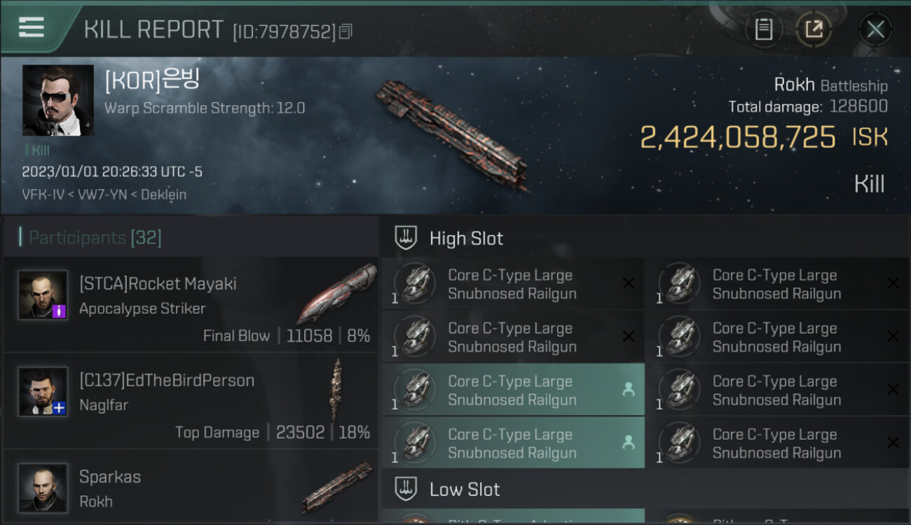Expand the High Slot section header
The image size is (911, 525).
click(x=466, y=239)
